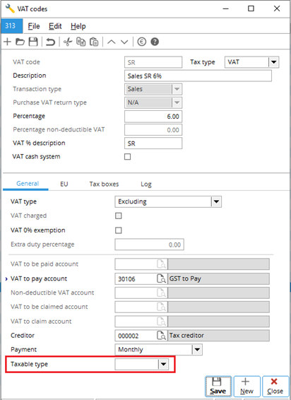Click the Save floppy-disk toolbar icon
The image size is (291, 400).
click(33, 42)
